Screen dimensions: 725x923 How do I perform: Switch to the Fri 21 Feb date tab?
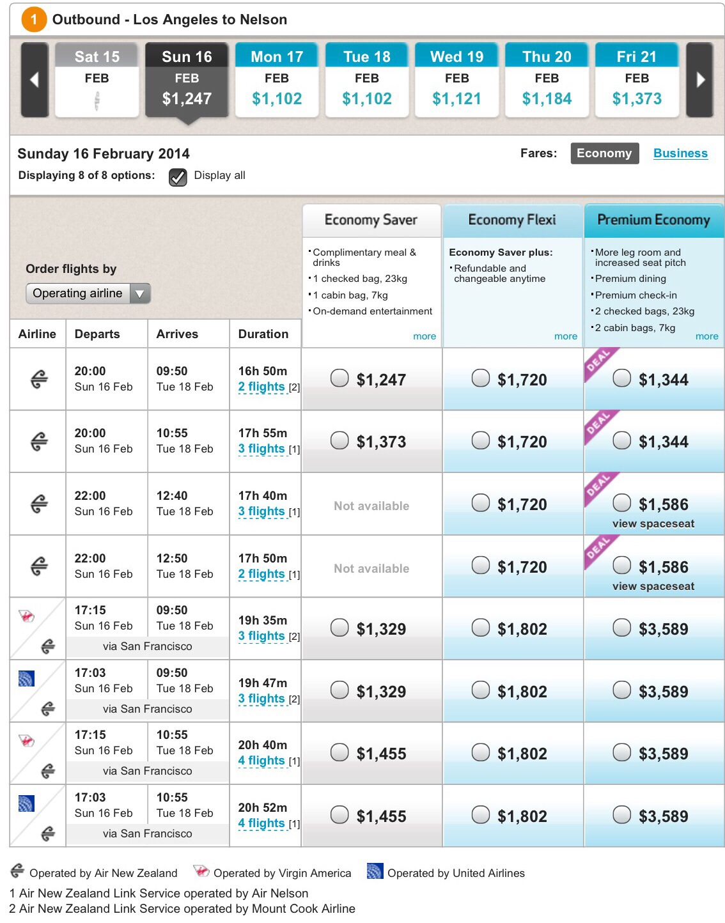click(x=637, y=80)
